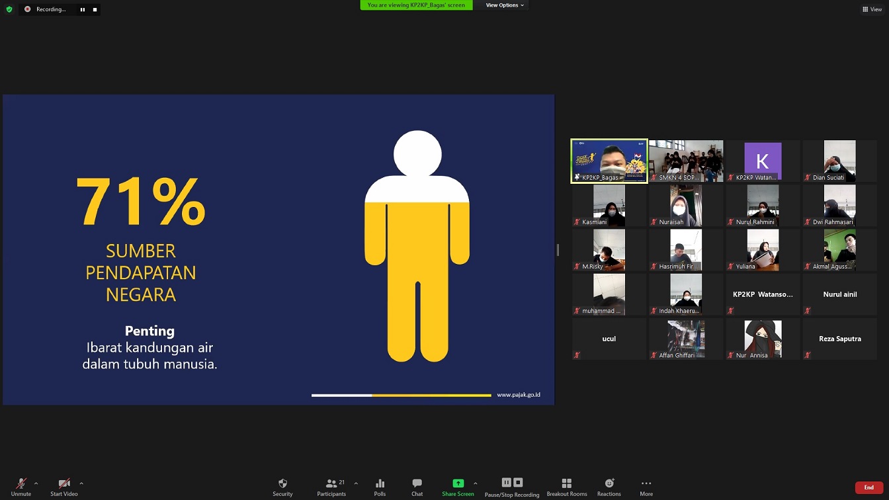Open the Reactions menu
889x500 pixels.
pos(609,483)
